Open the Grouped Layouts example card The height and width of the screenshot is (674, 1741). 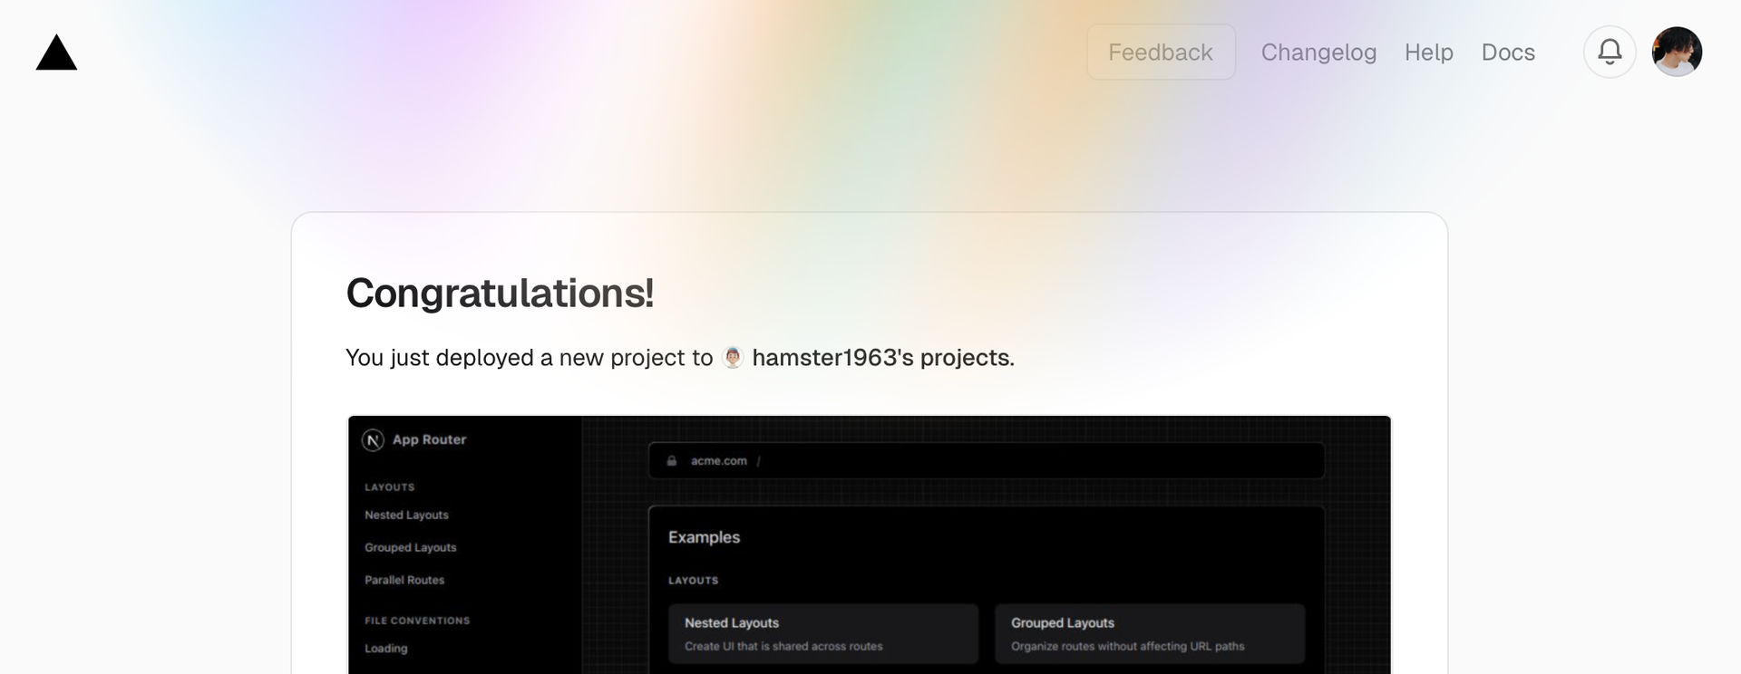(x=1149, y=634)
